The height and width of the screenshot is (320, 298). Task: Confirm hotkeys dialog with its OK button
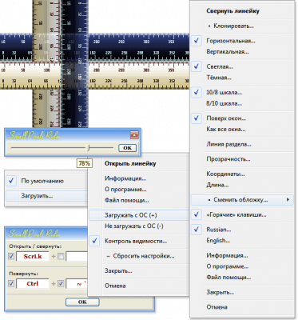82,302
